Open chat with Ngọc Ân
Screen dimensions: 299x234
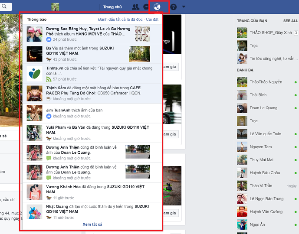267,224
